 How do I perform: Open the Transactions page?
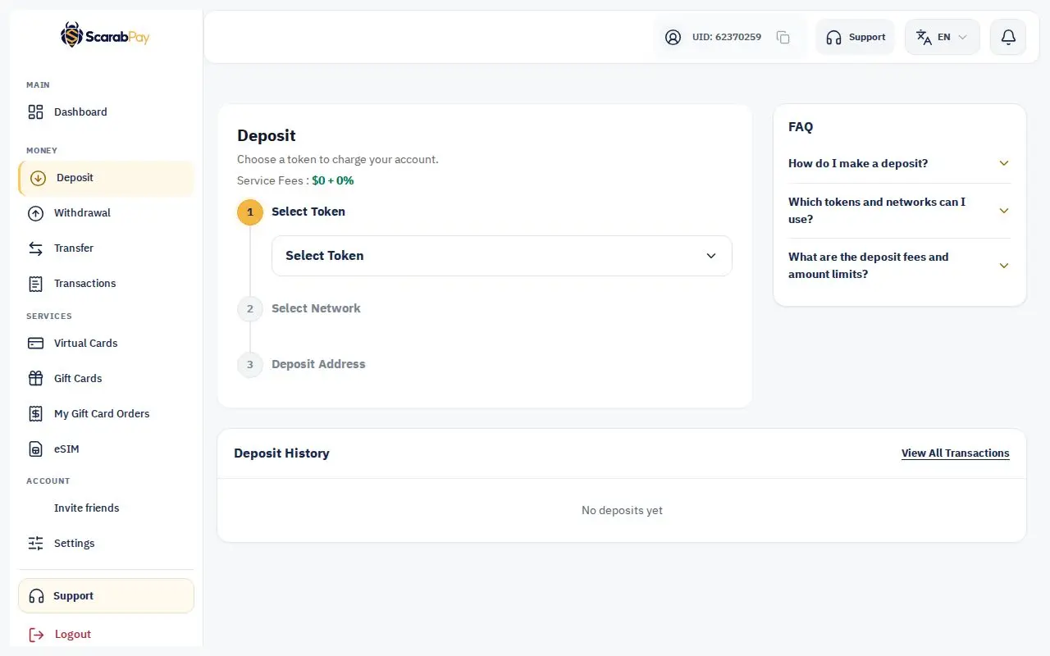pyautogui.click(x=106, y=284)
